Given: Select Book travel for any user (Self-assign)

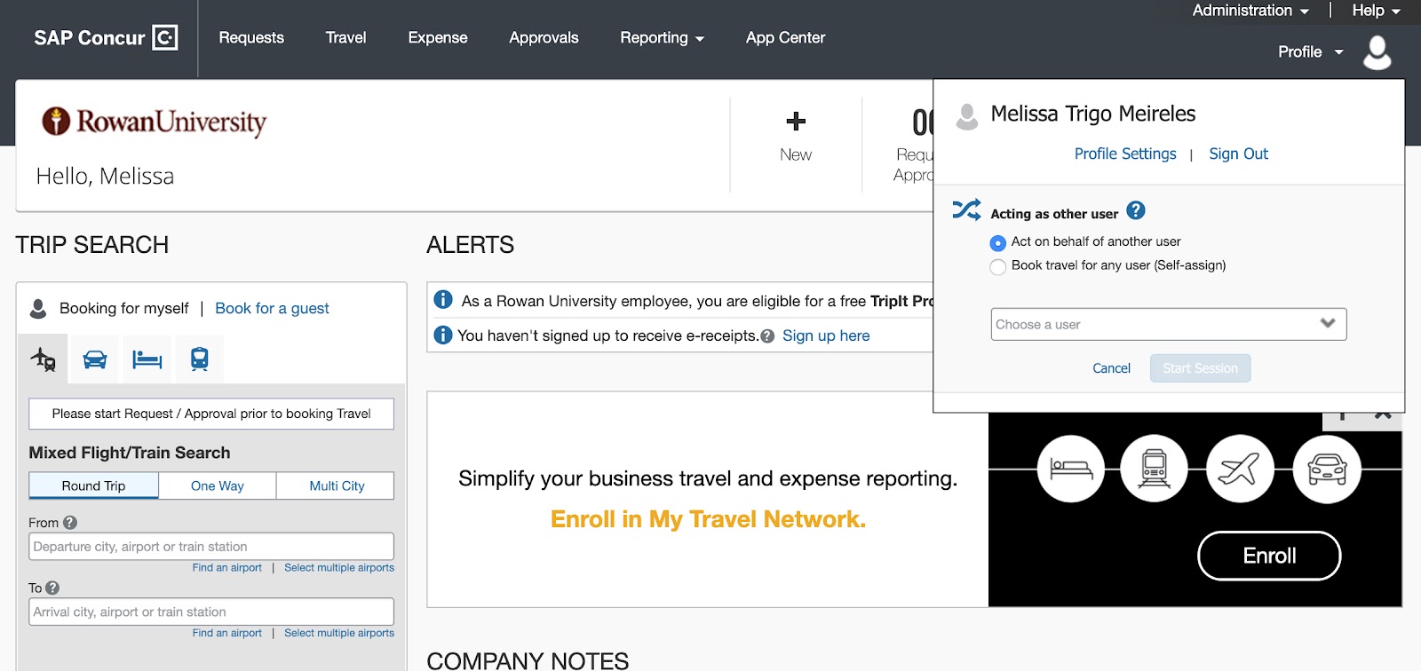Looking at the screenshot, I should click(x=998, y=266).
